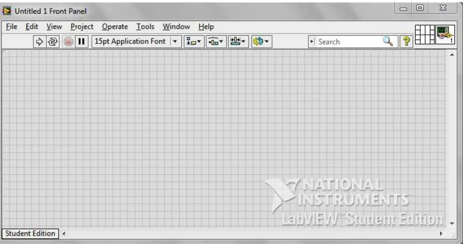Open the Resize Objects menu
The height and width of the screenshot is (244, 463).
coord(238,42)
